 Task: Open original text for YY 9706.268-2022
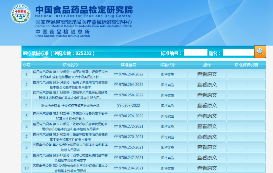click(x=207, y=74)
